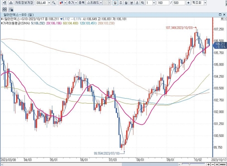This screenshot has width=227, height=166.
Task: Click the 중복 button
Action: coord(82,3)
